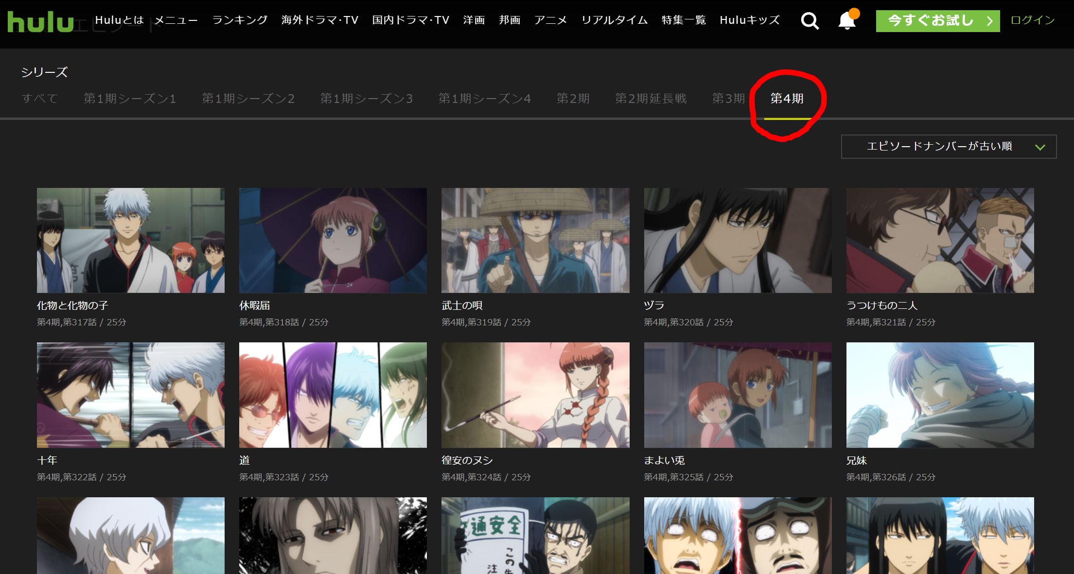Open the ランキング navigation item
The height and width of the screenshot is (574, 1074).
(x=240, y=20)
